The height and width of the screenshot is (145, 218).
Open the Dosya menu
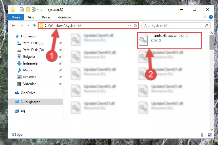click(x=16, y=17)
